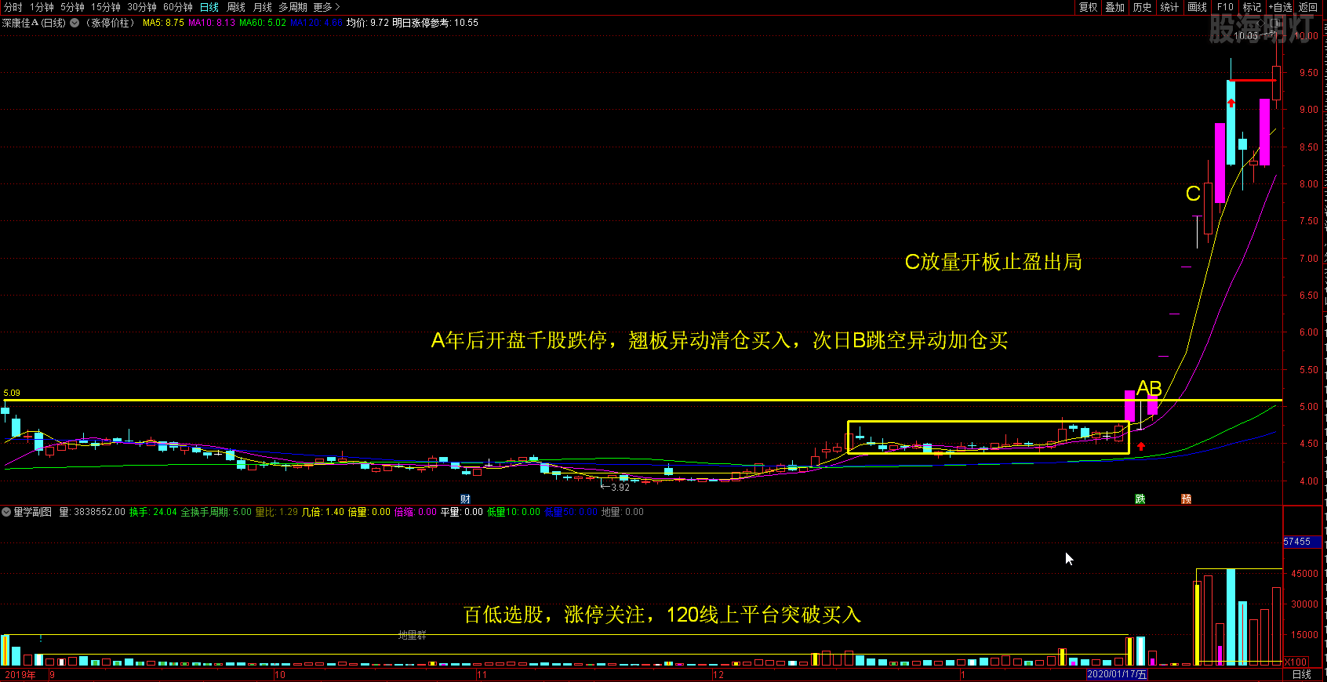Click the 几倍: 1.40 value
Viewport: 1327px width, 682px height.
click(x=323, y=512)
